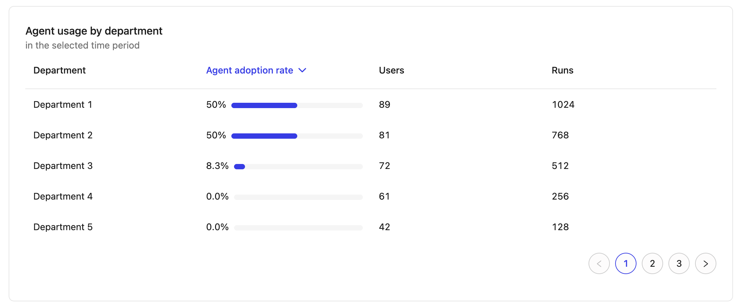Viewport: 739px width, 308px height.
Task: Go to page 3
Action: 679,264
